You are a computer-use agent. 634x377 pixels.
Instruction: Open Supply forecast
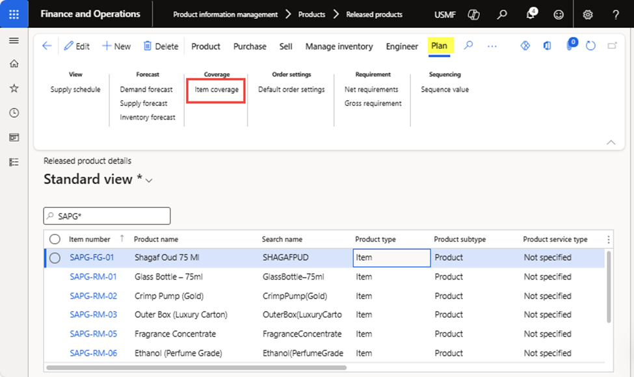(144, 103)
